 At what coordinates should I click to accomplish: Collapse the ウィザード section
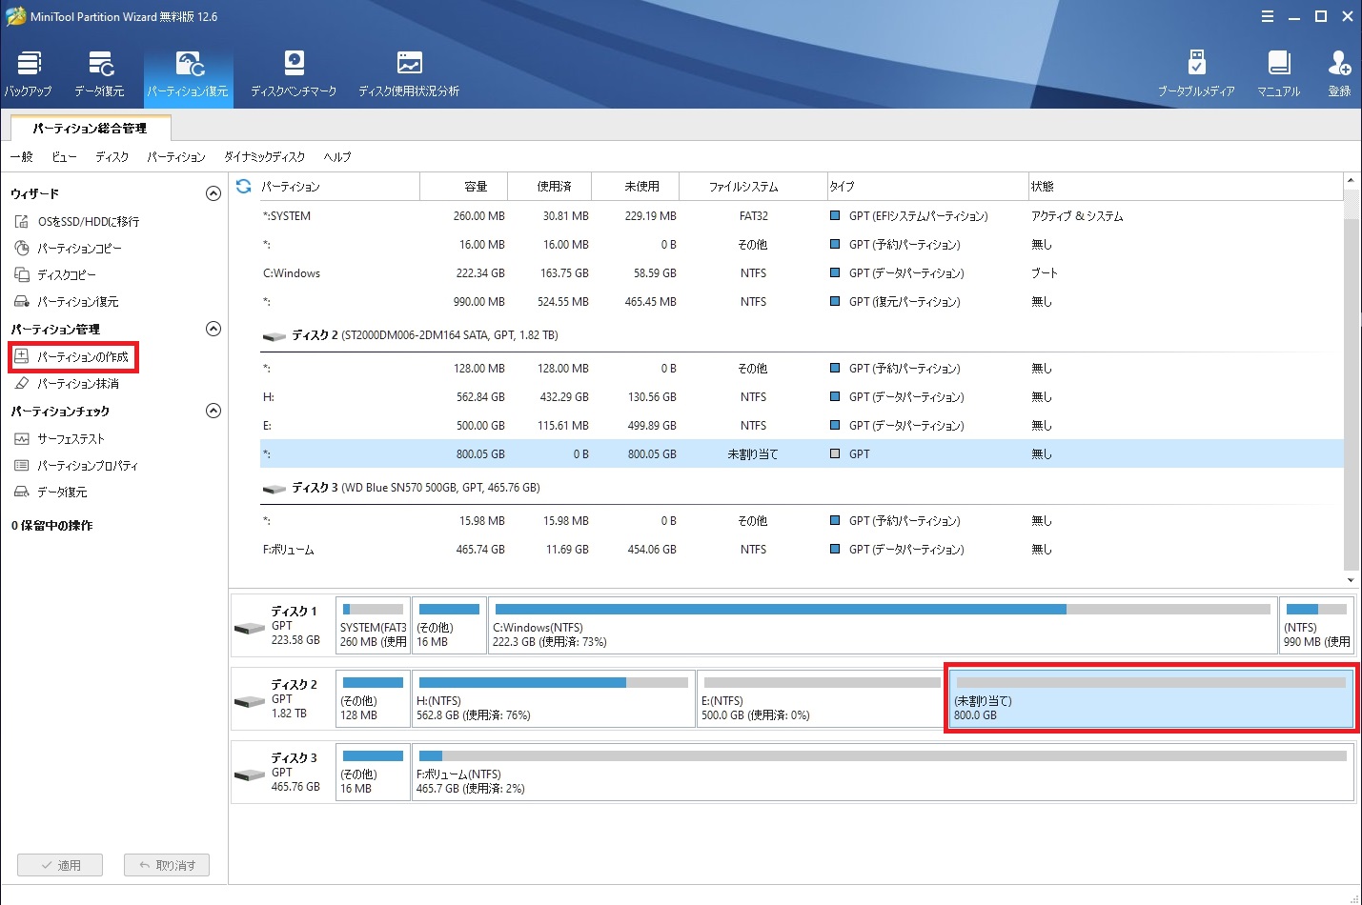pyautogui.click(x=213, y=193)
